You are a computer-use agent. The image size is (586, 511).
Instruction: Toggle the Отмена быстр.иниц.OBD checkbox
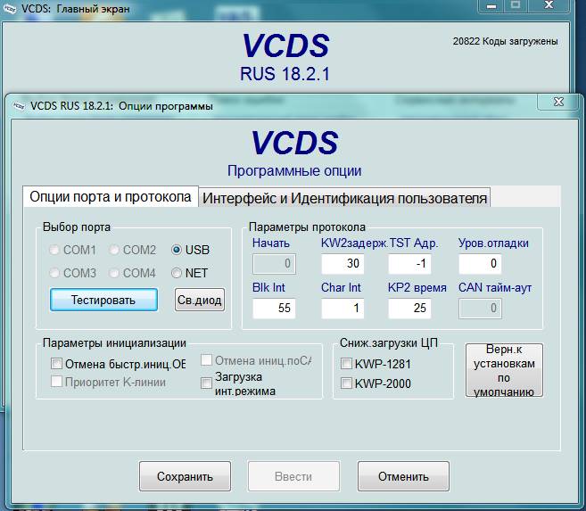click(57, 364)
